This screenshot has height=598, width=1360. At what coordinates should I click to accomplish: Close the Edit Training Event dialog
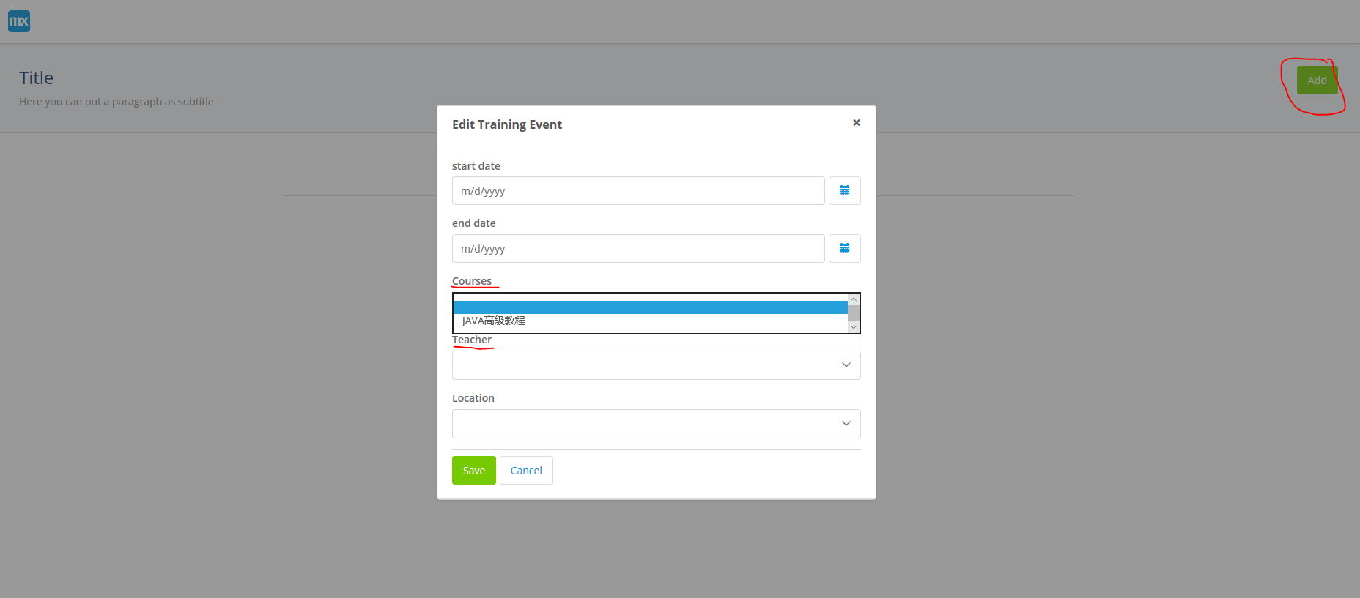tap(856, 123)
